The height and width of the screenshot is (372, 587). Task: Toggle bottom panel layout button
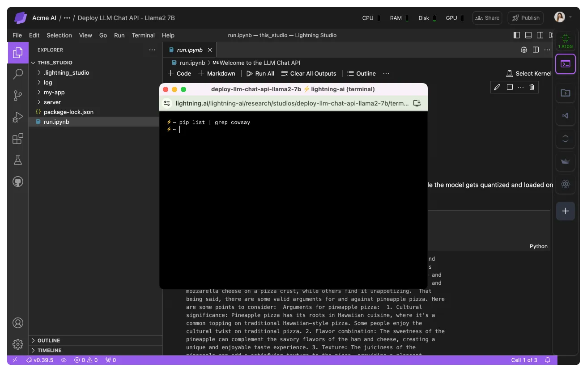[x=528, y=35]
